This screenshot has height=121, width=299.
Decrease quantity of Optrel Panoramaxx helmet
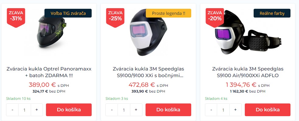[12, 110]
